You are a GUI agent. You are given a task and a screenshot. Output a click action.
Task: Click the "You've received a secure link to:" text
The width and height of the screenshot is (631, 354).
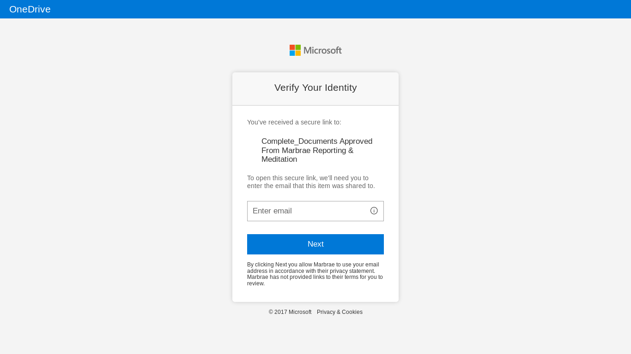click(x=294, y=122)
